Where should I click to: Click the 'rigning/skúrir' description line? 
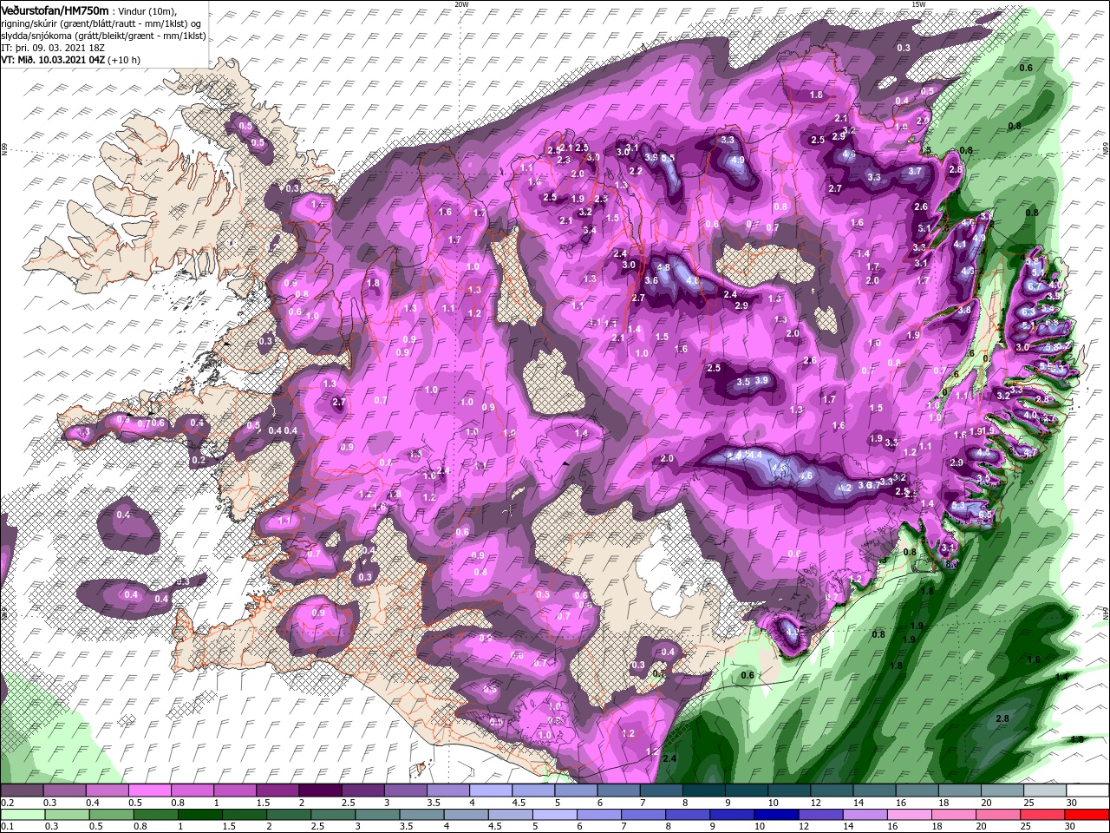click(101, 23)
